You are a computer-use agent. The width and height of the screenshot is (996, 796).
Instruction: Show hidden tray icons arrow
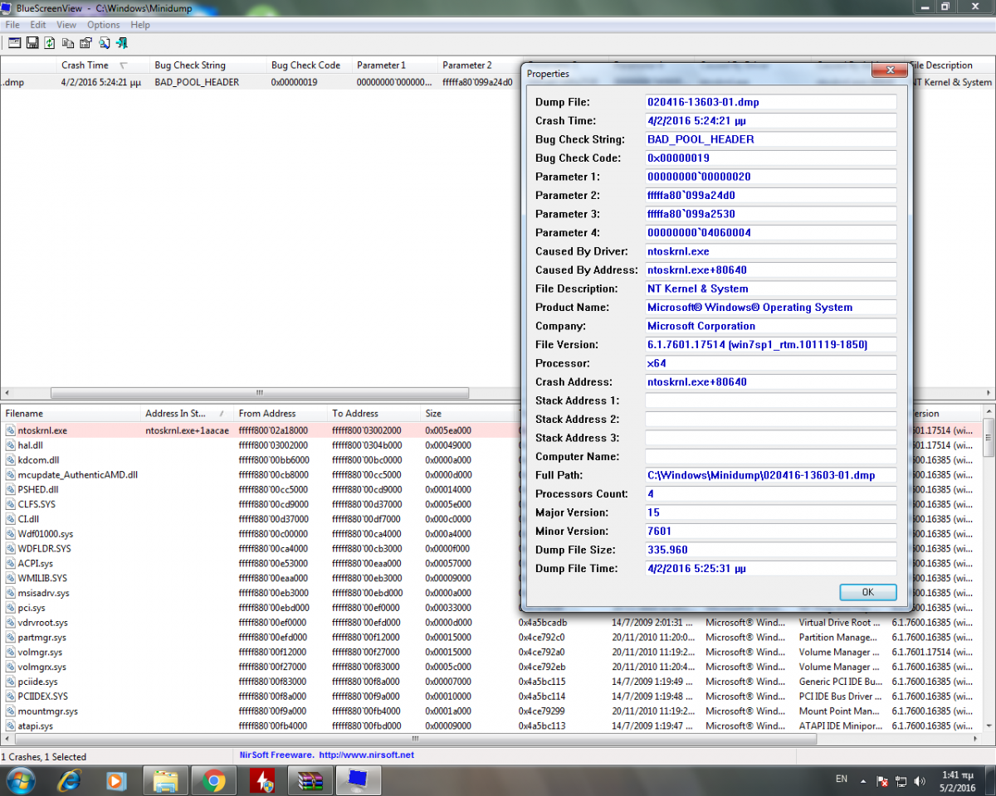864,781
